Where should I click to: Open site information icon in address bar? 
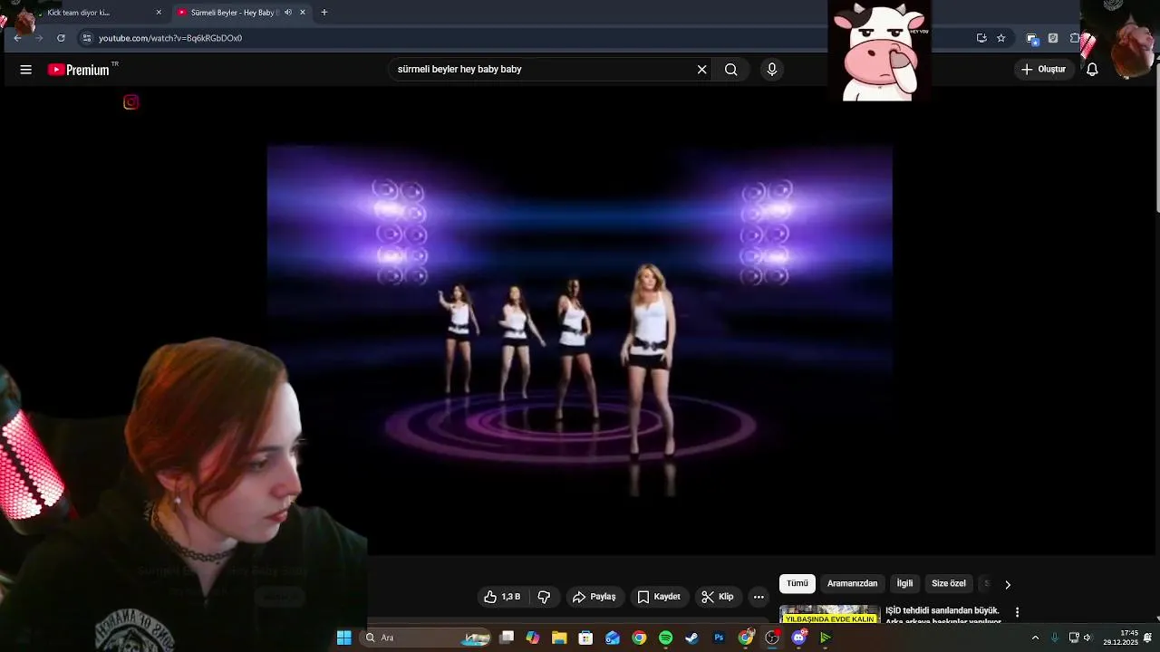pyautogui.click(x=87, y=38)
